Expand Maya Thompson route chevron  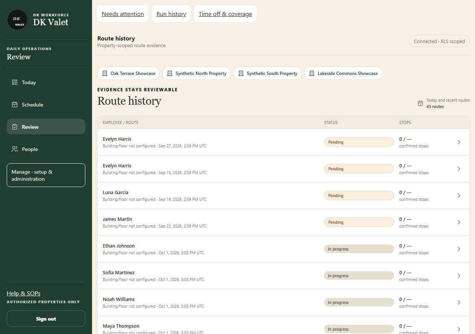click(x=459, y=329)
